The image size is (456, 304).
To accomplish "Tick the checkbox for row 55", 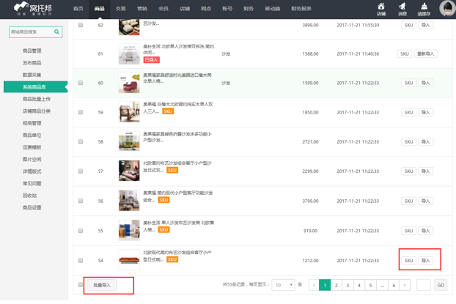I will pos(81,231).
